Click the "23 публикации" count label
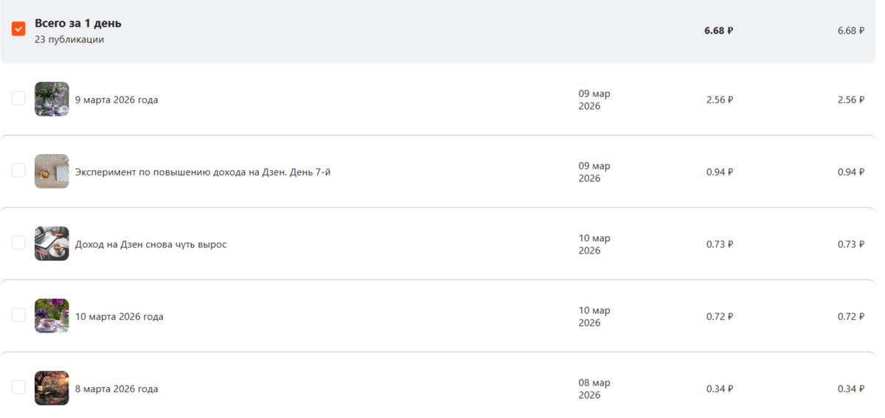 pyautogui.click(x=69, y=40)
